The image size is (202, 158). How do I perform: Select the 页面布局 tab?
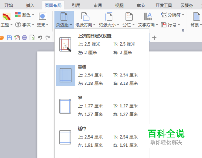(x=53, y=5)
